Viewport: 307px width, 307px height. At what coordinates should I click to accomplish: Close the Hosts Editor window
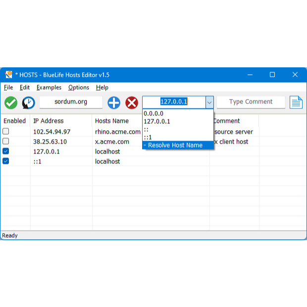pyautogui.click(x=295, y=75)
